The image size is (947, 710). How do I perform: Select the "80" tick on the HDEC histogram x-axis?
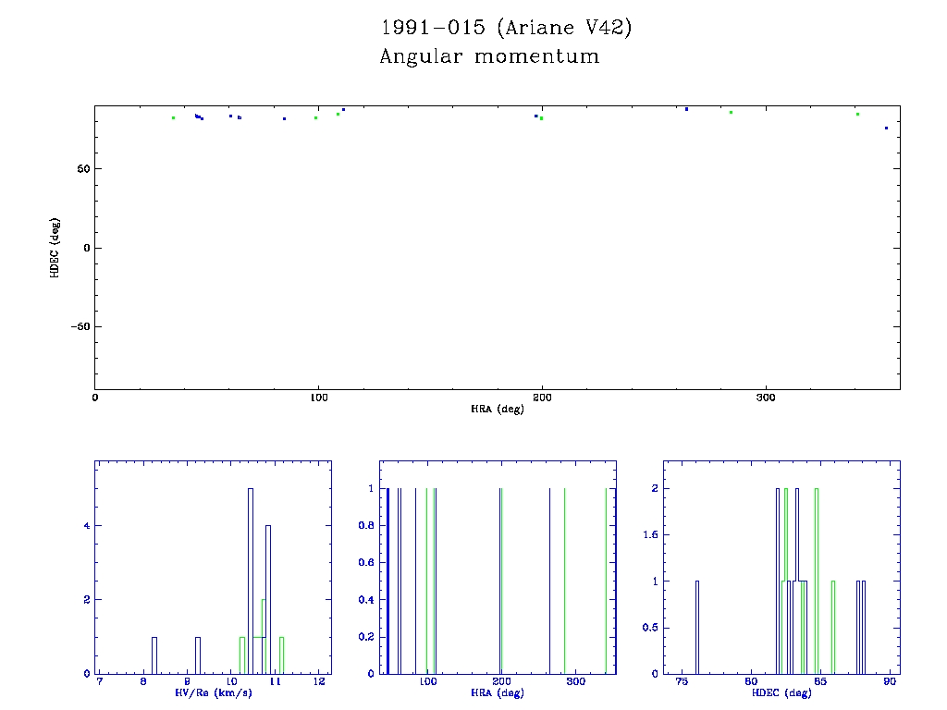(x=751, y=681)
